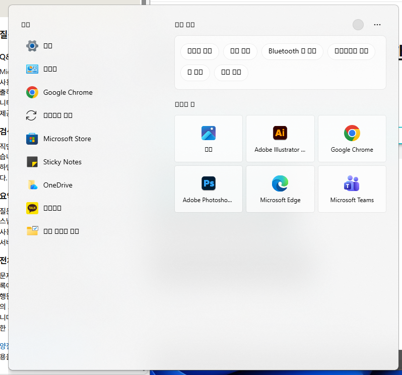Launch the yellow KakaoTalk app
402x375 pixels.
[44, 208]
